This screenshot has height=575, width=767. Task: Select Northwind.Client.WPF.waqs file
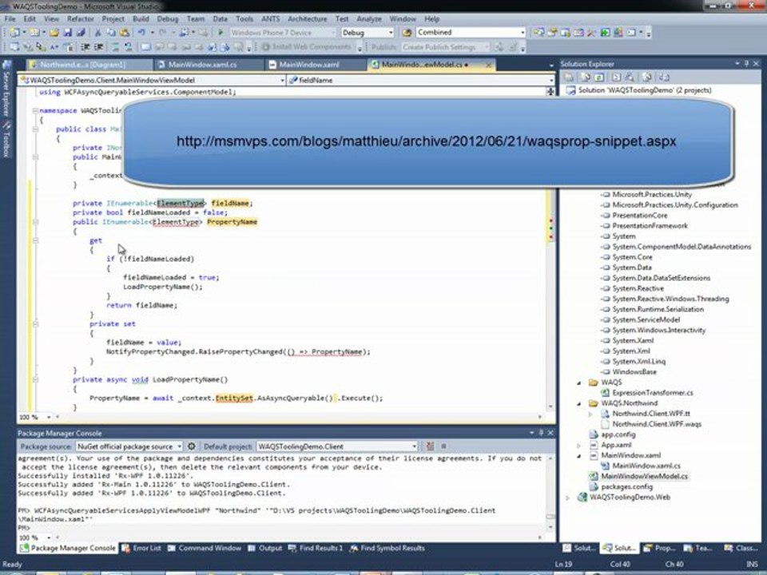657,424
